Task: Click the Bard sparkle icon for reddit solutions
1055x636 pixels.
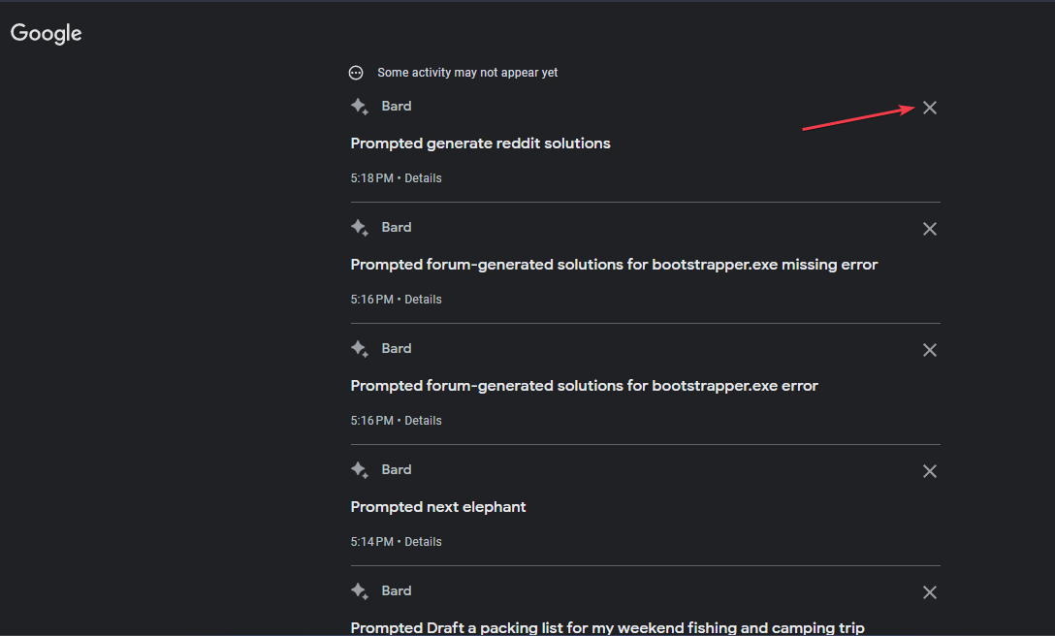Action: tap(360, 107)
